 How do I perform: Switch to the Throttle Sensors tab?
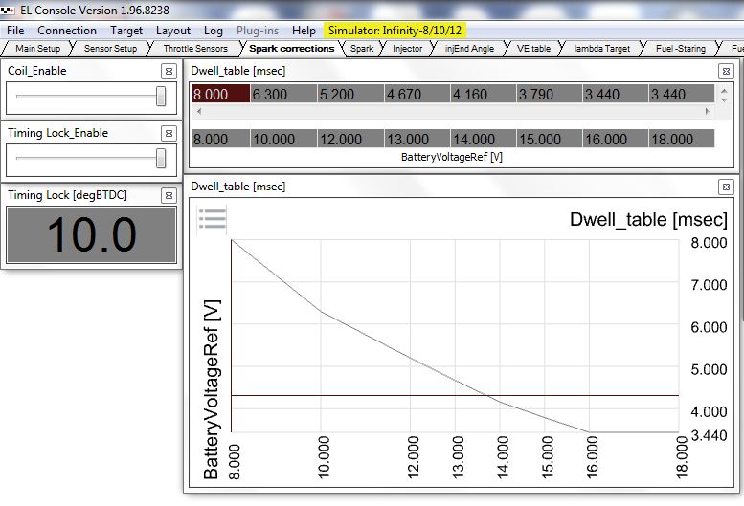coord(195,48)
